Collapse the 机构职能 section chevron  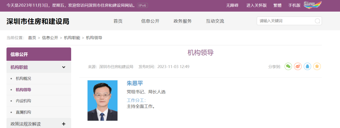(x=64, y=67)
